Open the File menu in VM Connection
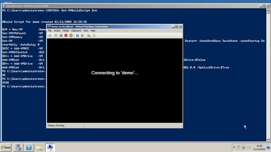271x152 pixels. 50,31
